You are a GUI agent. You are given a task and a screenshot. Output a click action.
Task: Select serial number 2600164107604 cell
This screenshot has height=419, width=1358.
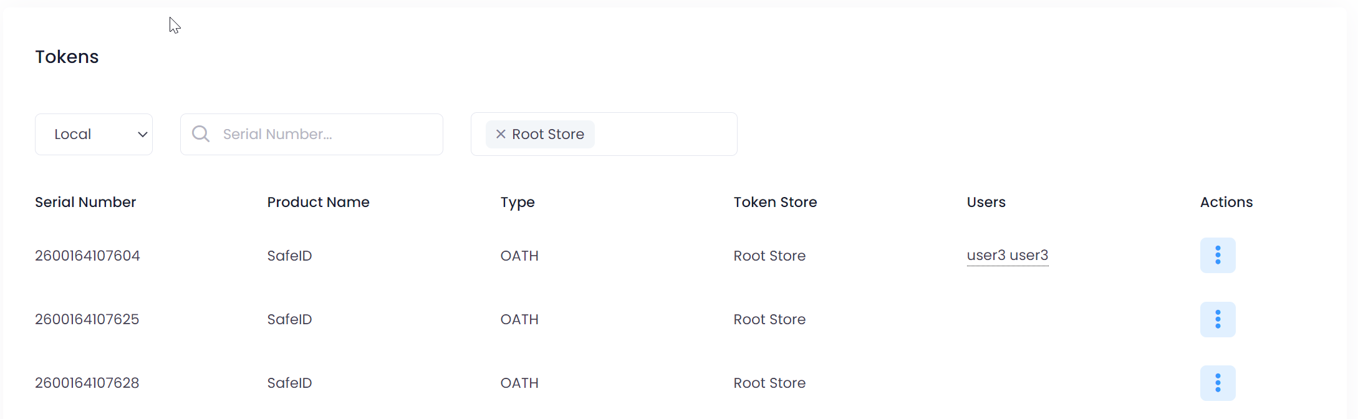[x=87, y=256]
